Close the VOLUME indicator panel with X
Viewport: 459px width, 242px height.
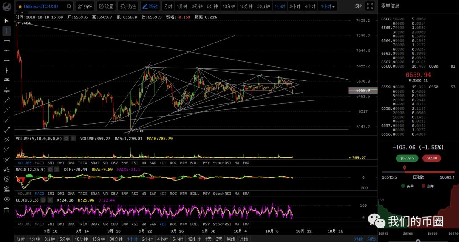pos(73,138)
